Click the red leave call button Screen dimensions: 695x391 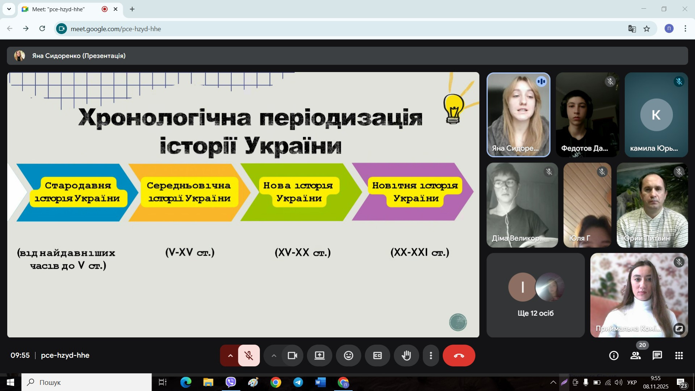point(459,356)
